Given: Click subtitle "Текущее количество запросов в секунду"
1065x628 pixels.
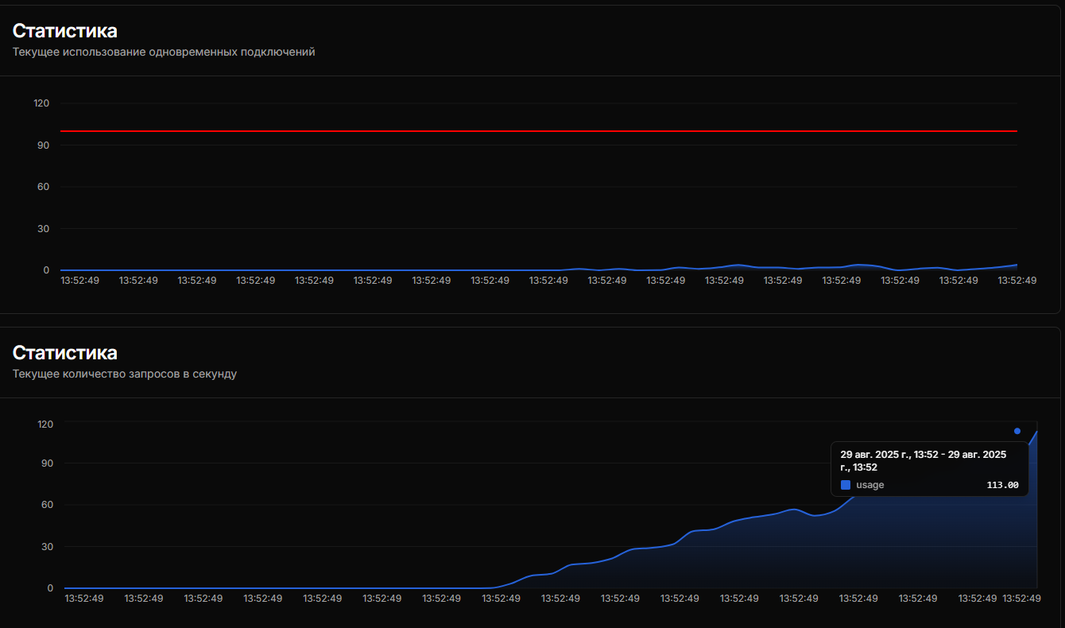Looking at the screenshot, I should [125, 373].
